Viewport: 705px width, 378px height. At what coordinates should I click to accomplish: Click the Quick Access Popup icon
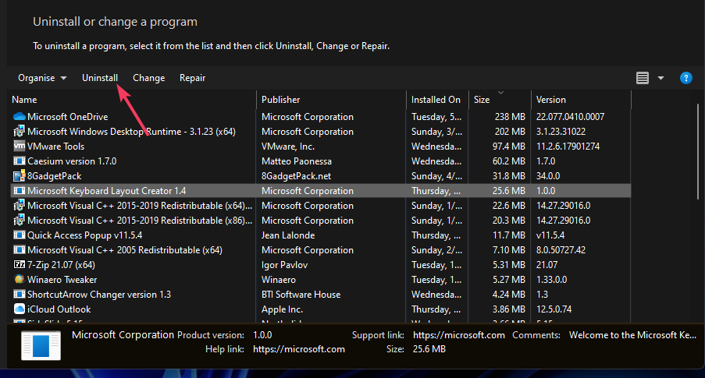(x=20, y=235)
